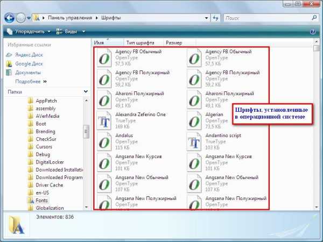Select the Algerian font icon
Image resolution: width=323 pixels, height=242 pixels.
pyautogui.click(x=194, y=122)
